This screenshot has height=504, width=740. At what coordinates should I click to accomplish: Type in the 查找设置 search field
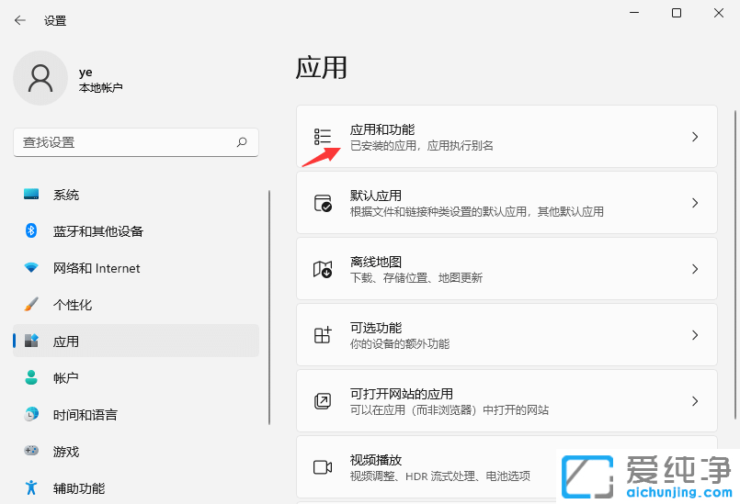click(124, 142)
